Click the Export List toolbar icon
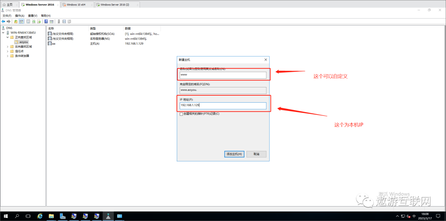This screenshot has height=221, width=446. [x=39, y=21]
